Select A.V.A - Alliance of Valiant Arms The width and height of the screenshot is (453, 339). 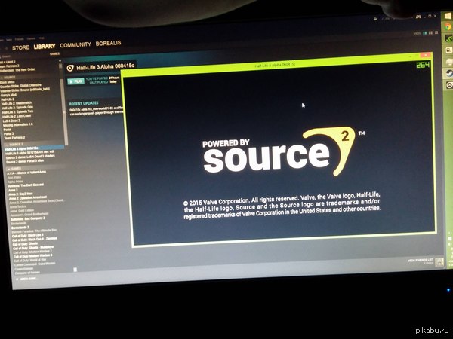point(26,173)
